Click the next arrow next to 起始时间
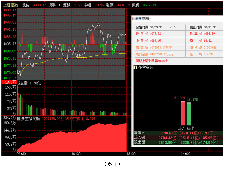The image size is (225, 172). tap(175, 27)
